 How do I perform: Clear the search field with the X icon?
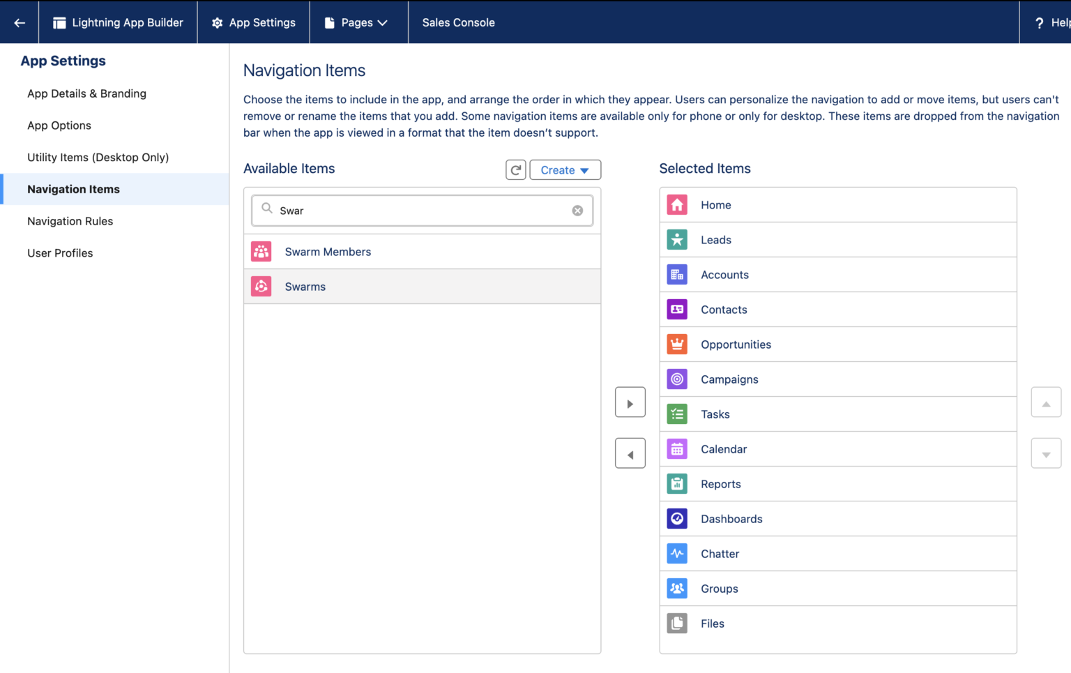577,210
